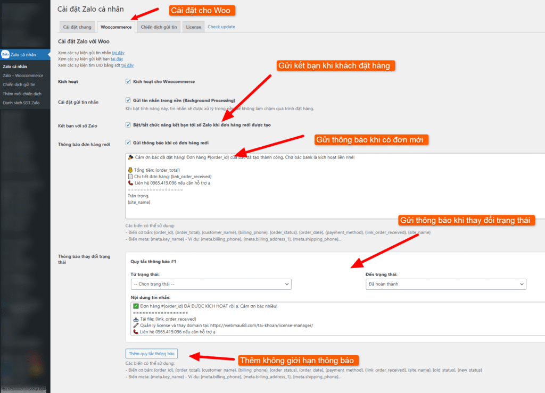Toggle Gửi thông báo khi có đơn hàng mới
This screenshot has width=545, height=393.
pyautogui.click(x=128, y=143)
